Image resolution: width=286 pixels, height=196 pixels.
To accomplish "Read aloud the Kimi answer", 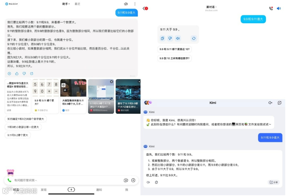I will pos(148,182).
